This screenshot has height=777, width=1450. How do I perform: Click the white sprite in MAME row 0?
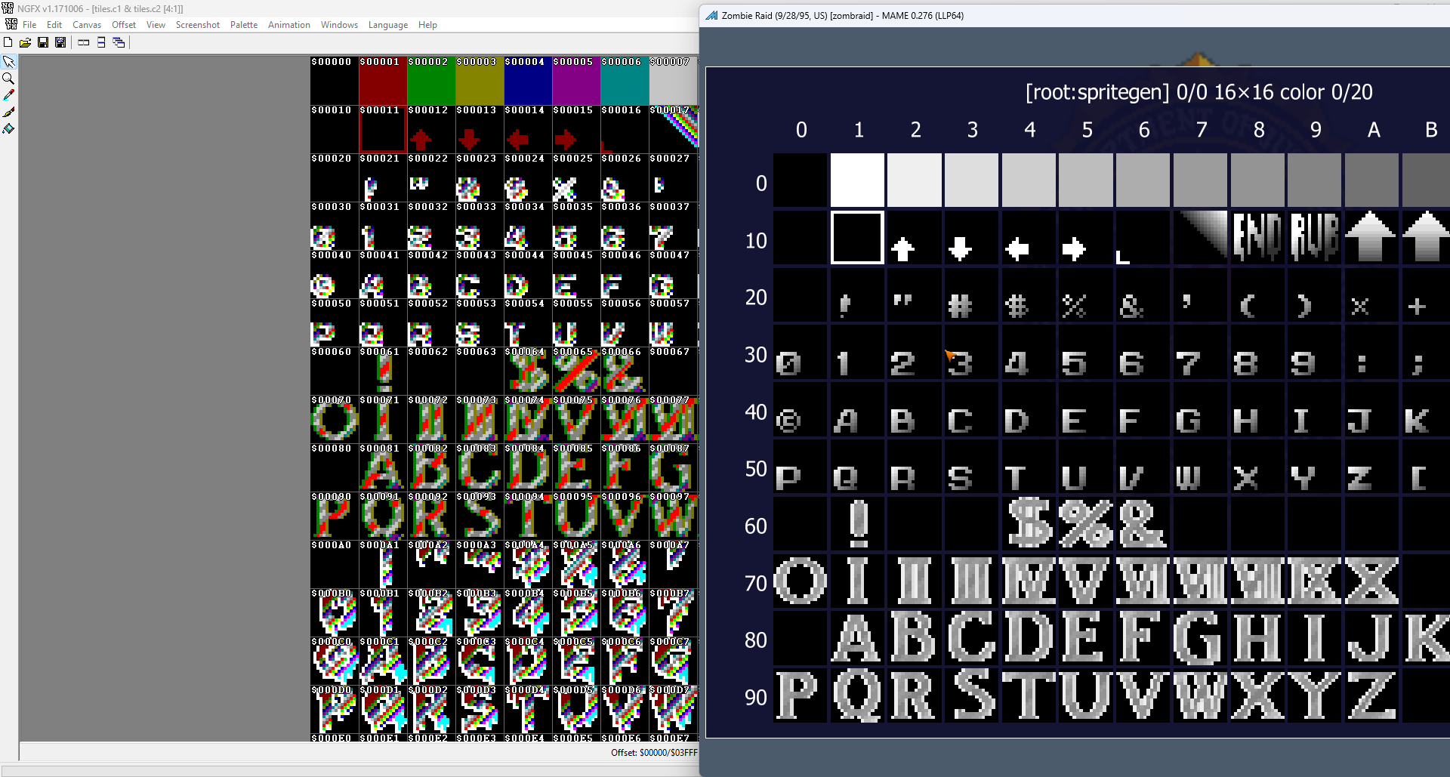(857, 180)
